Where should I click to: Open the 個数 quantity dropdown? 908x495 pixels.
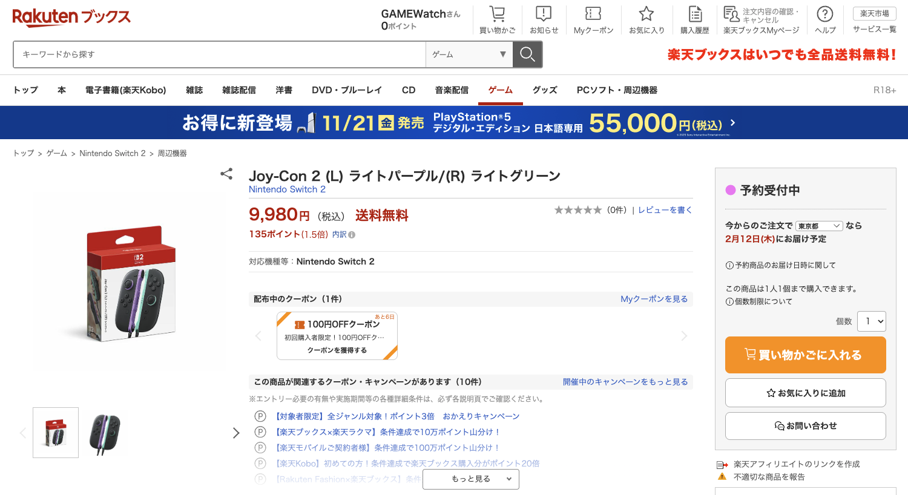point(872,321)
